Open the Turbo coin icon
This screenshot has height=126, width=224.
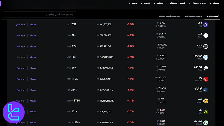(x=206, y=101)
